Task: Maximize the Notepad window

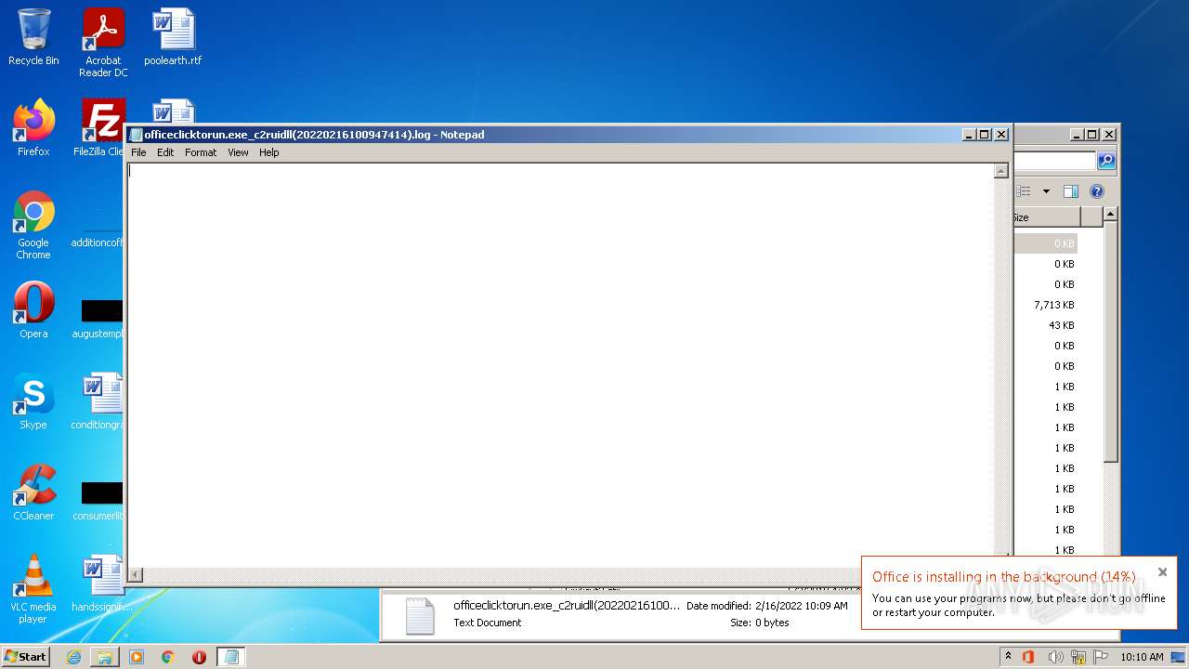Action: tap(985, 135)
